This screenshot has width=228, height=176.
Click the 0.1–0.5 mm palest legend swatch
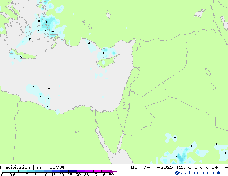point(6,171)
